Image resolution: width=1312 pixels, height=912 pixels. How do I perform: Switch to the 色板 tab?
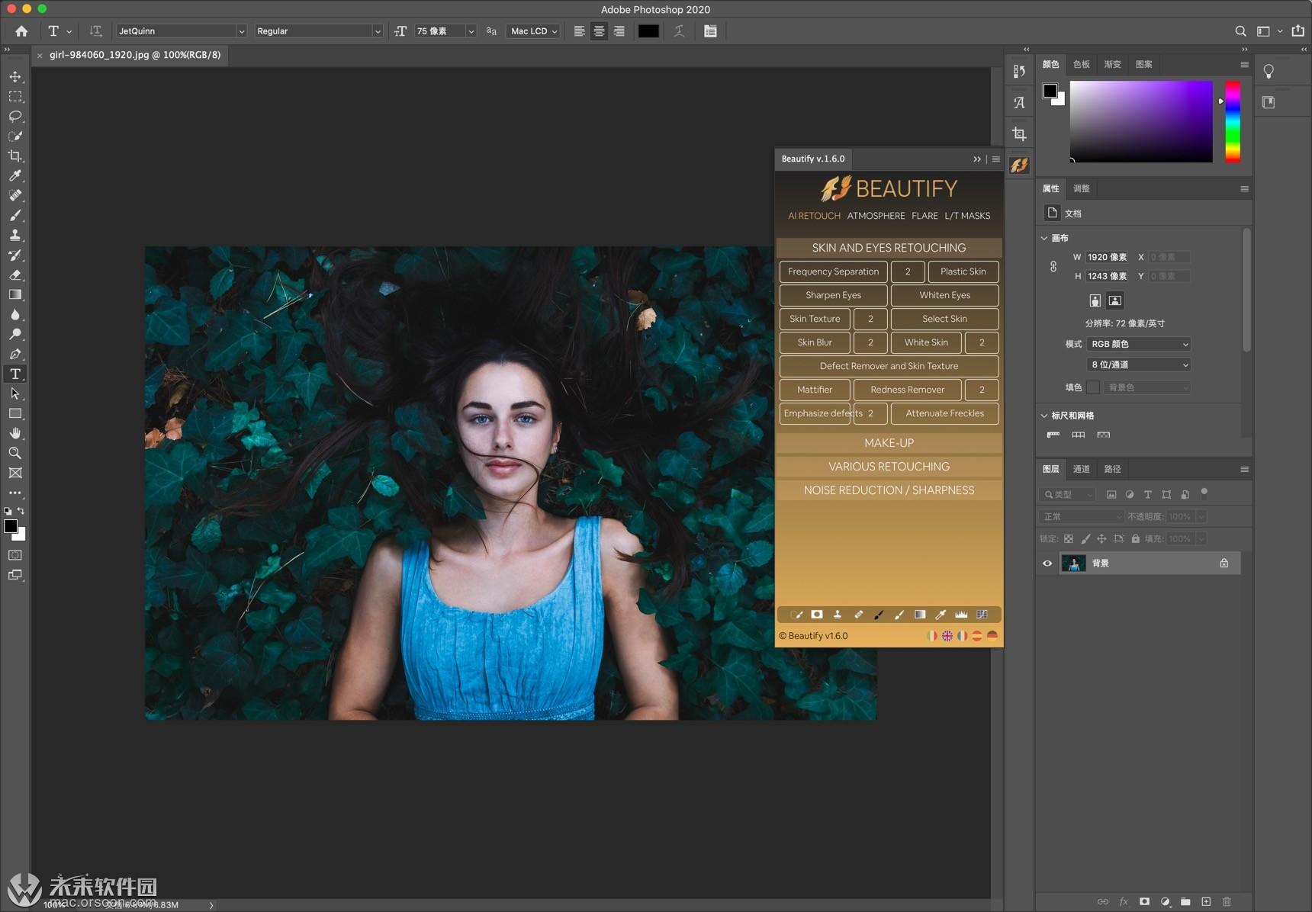pos(1082,64)
